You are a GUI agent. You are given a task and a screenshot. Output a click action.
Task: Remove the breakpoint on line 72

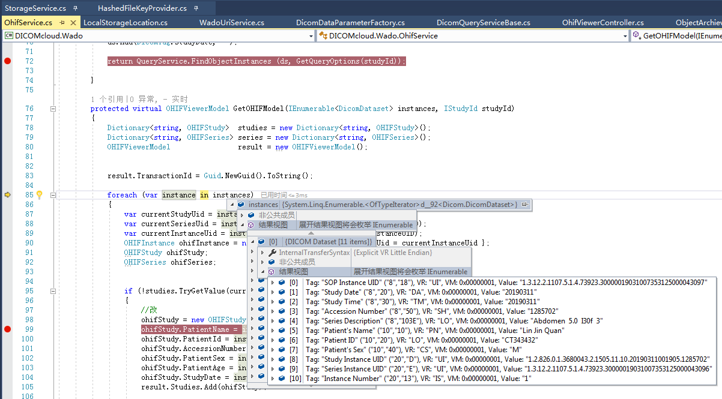(x=8, y=61)
